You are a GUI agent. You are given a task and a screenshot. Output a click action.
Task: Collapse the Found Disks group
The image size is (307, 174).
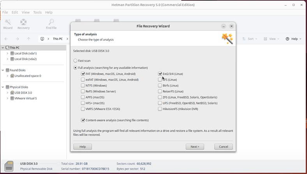pyautogui.click(x=3, y=70)
